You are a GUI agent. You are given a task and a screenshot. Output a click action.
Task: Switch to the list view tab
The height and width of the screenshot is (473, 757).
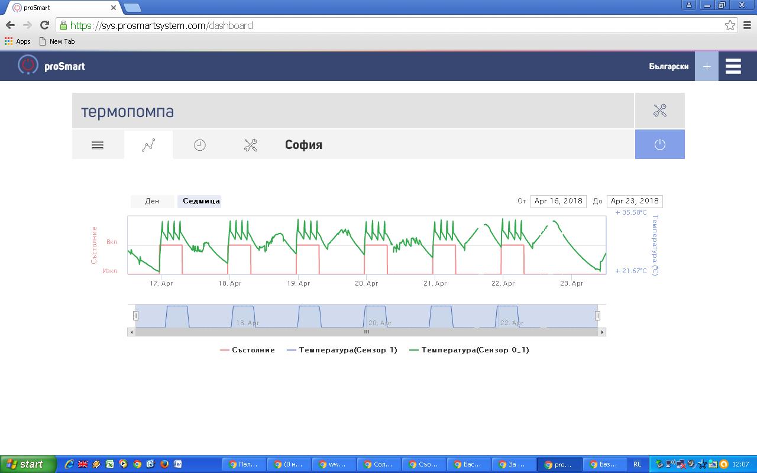[x=98, y=145]
